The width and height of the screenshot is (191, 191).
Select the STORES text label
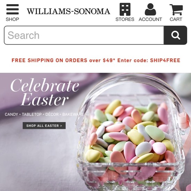(125, 19)
